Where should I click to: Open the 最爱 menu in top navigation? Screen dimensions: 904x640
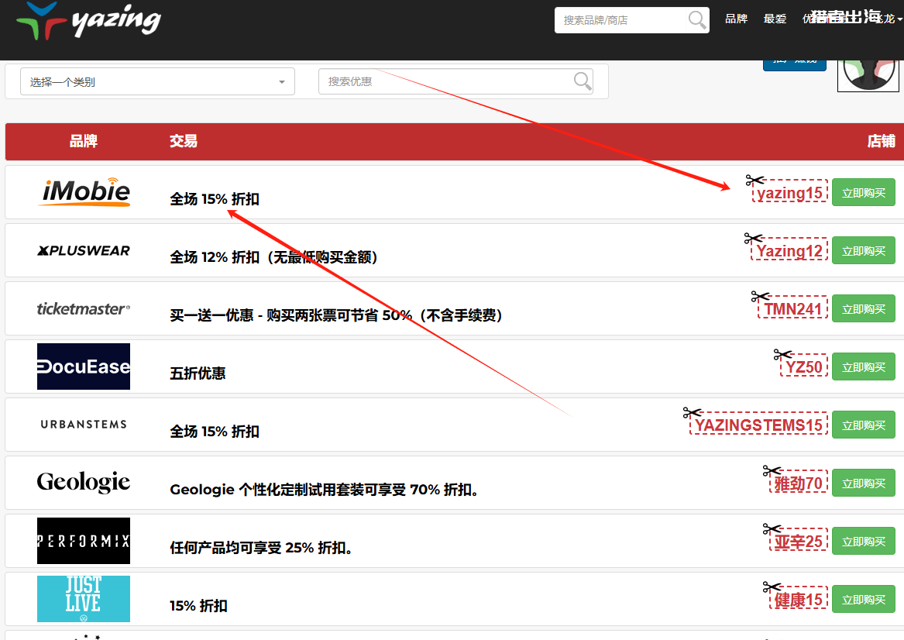click(x=775, y=19)
